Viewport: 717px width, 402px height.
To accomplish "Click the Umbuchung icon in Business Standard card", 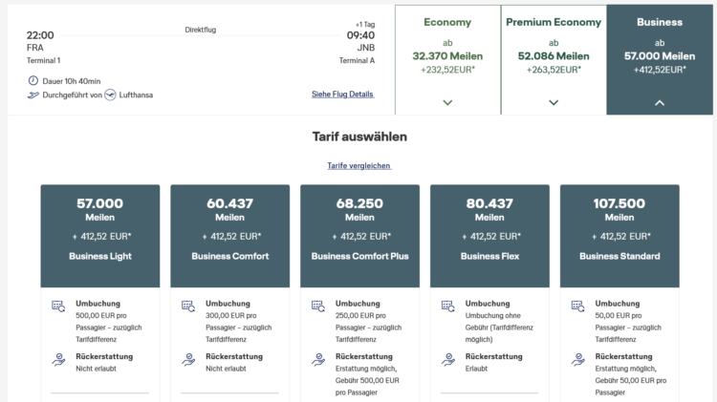I will tap(578, 307).
